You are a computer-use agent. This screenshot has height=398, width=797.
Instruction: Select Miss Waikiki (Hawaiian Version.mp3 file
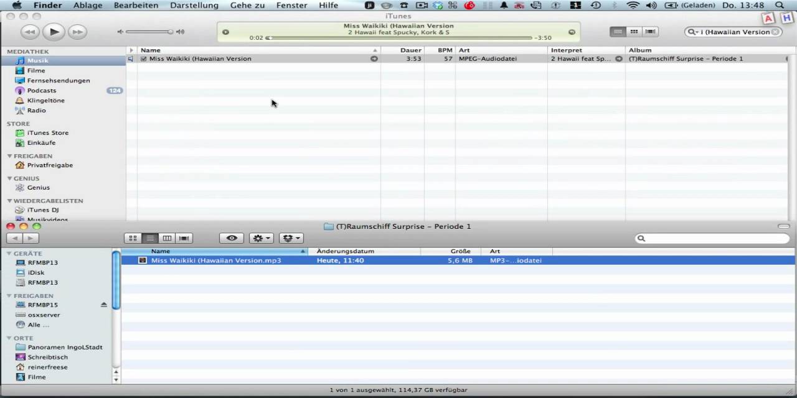click(458, 261)
